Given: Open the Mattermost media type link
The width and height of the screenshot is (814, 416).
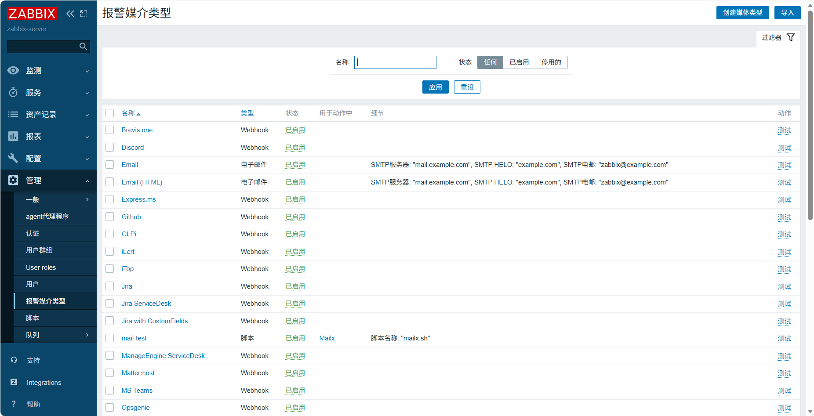Looking at the screenshot, I should 138,373.
